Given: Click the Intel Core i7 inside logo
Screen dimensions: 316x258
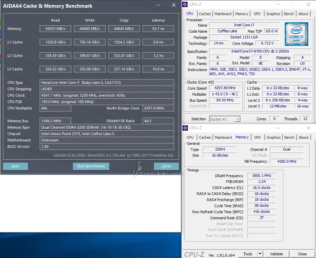Looking at the screenshot, I should coord(296,34).
